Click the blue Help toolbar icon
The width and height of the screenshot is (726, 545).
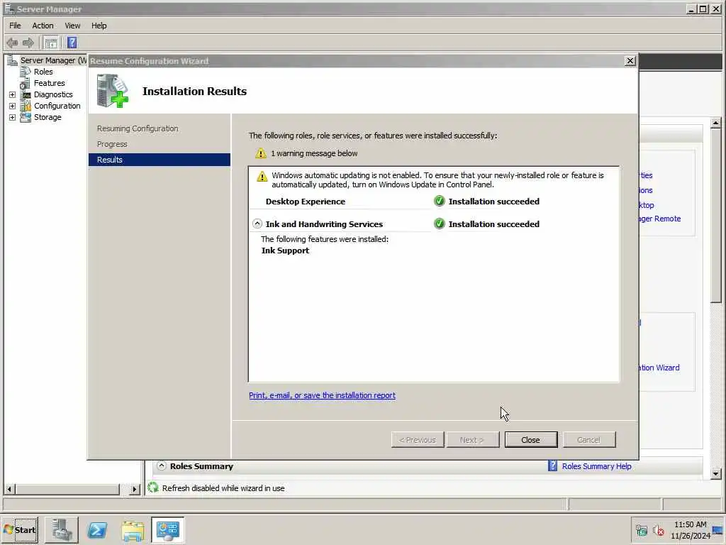click(x=72, y=43)
